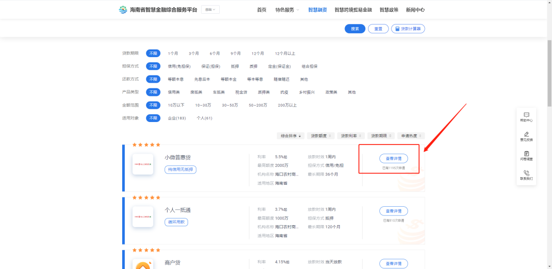Click the 意见反馈 feedback pencil icon
Viewport: 552px width, 269px height.
coord(526,134)
